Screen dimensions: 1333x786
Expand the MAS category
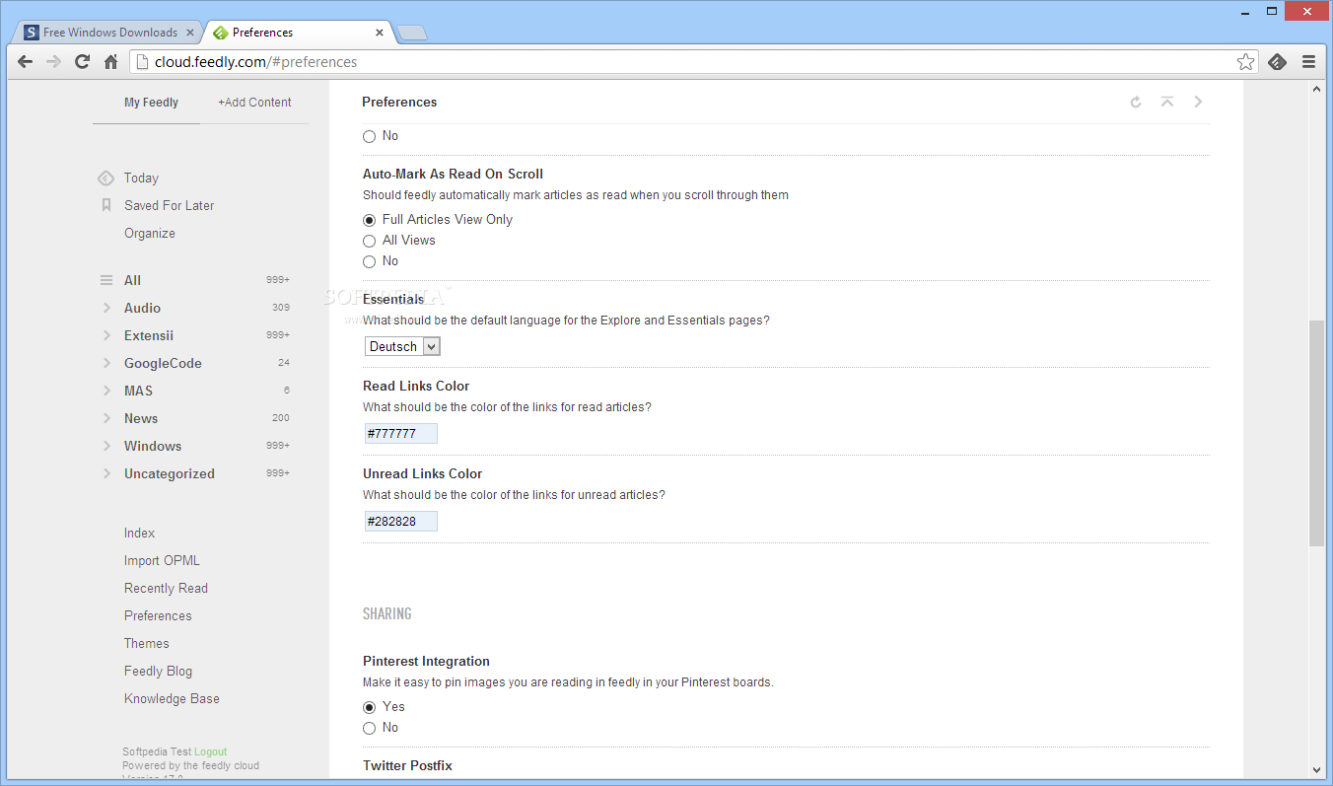[106, 391]
